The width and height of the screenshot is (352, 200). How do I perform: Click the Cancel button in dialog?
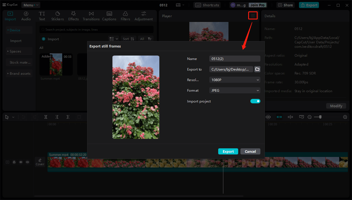[x=250, y=151]
